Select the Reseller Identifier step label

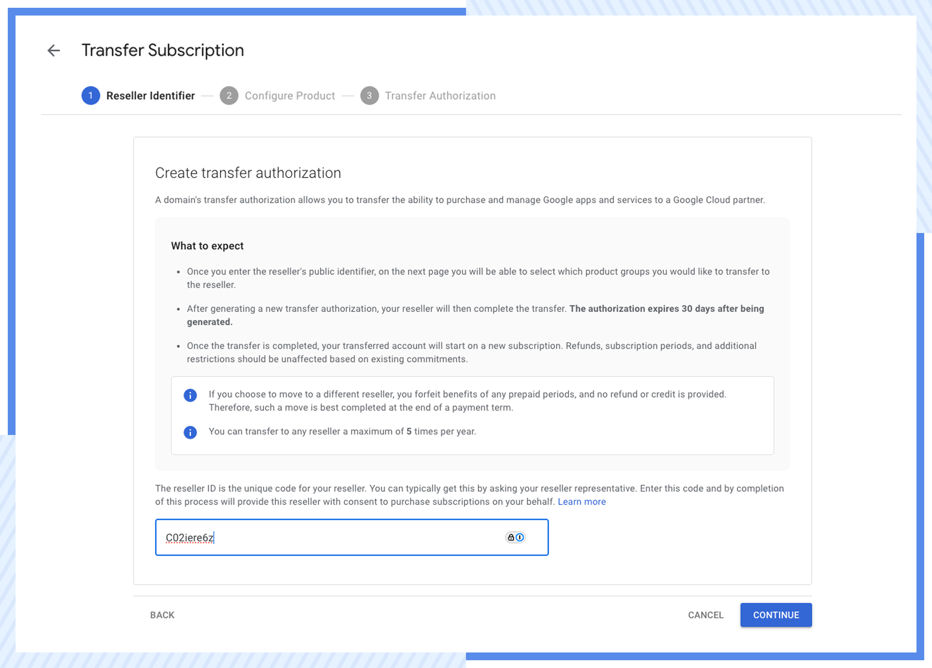150,95
